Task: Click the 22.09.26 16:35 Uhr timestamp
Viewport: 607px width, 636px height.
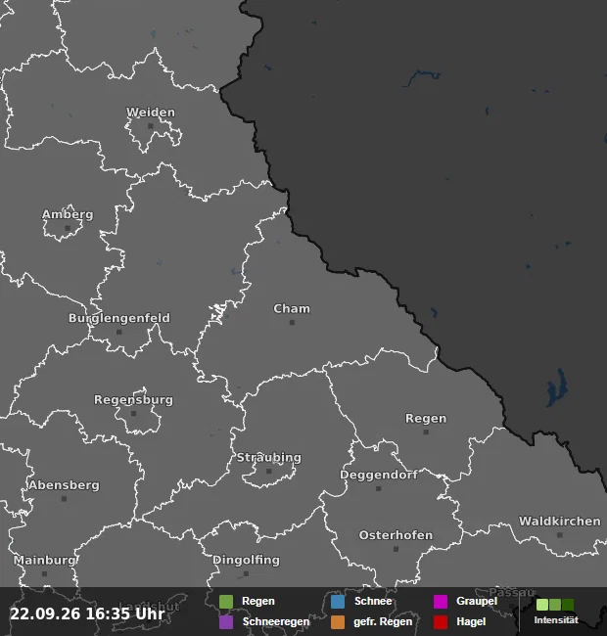Action: click(87, 613)
